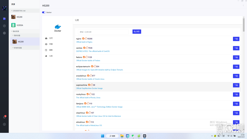Image resolution: width=247 pixels, height=139 pixels.
Task: Open 'Official Docker builds of Oracle Linux' link
Action: [x=90, y=79]
